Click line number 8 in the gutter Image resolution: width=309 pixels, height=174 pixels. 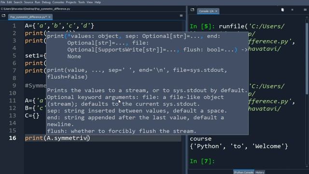(14, 78)
